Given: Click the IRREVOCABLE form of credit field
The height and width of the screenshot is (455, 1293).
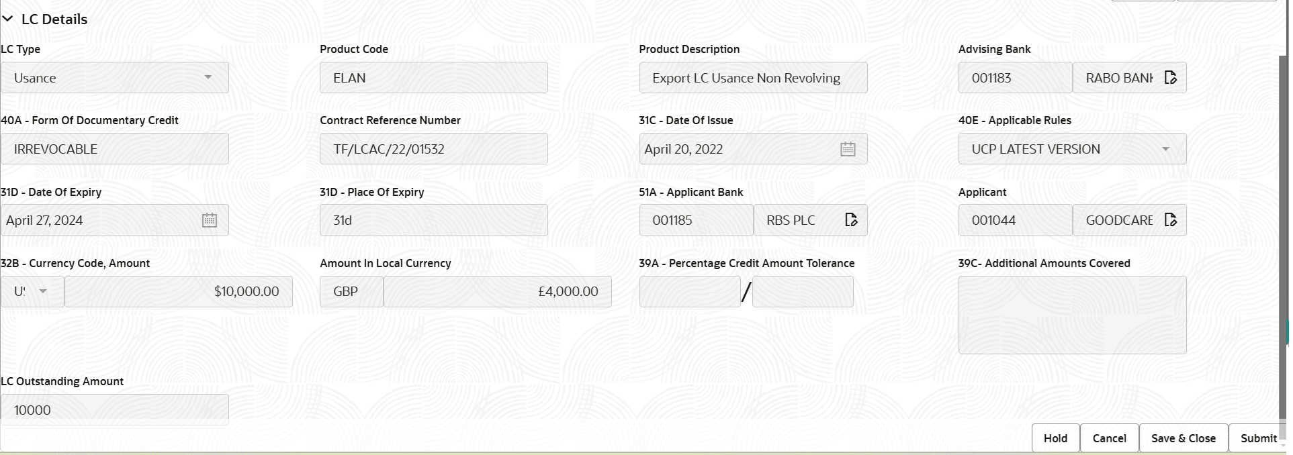Looking at the screenshot, I should [x=115, y=149].
